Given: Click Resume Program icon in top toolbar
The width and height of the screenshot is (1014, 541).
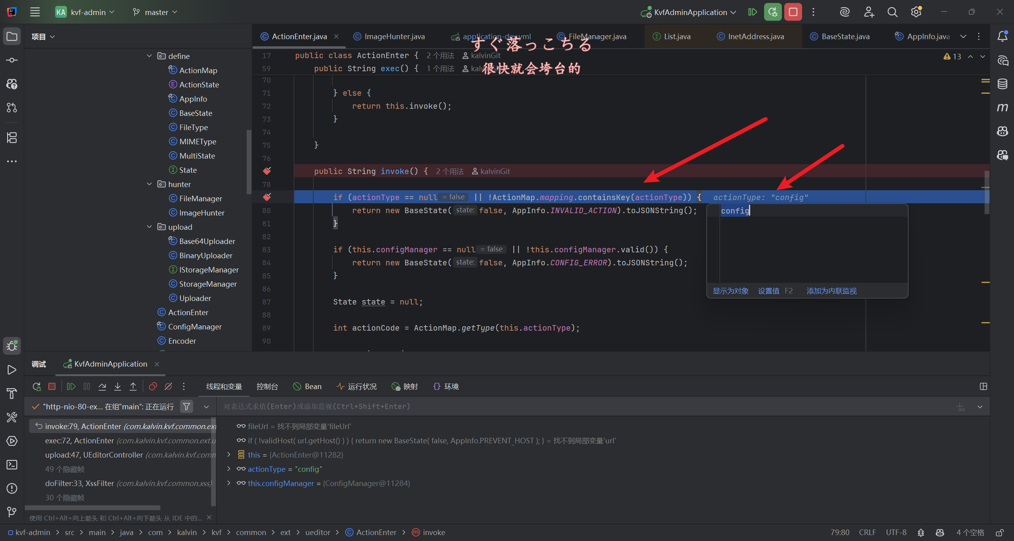Looking at the screenshot, I should coord(753,12).
